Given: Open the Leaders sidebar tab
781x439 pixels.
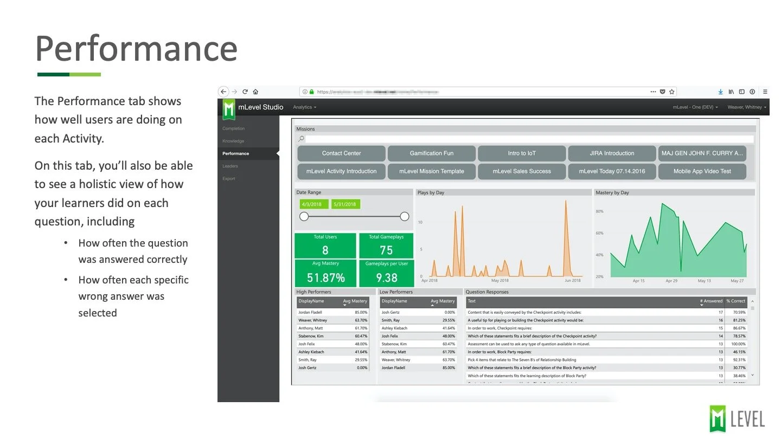Looking at the screenshot, I should (230, 166).
